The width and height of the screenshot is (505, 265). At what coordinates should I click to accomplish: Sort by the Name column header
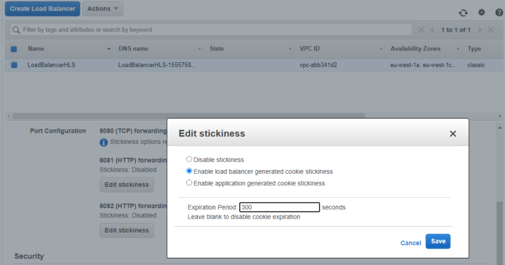pyautogui.click(x=36, y=49)
